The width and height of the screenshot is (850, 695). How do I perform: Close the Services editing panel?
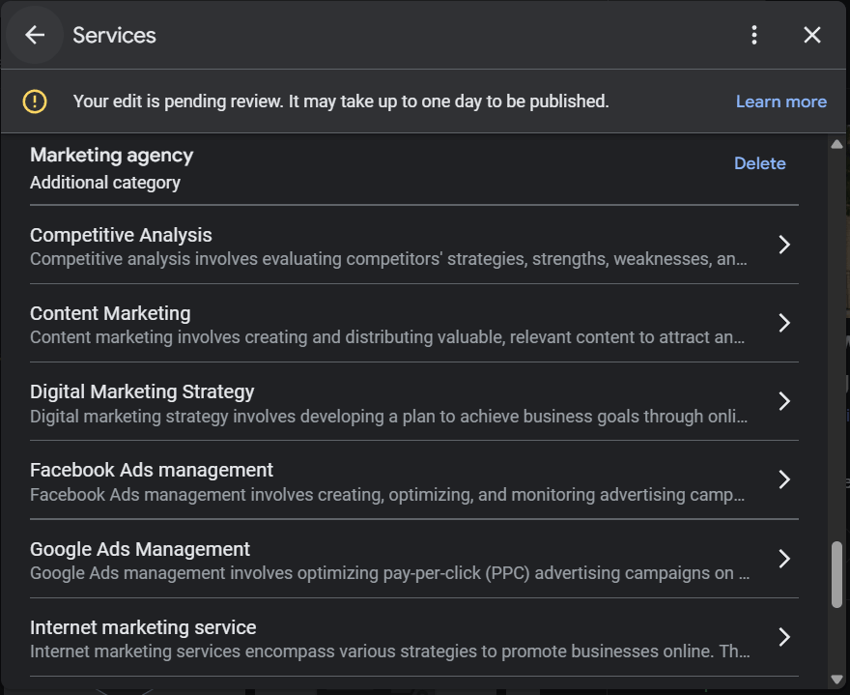click(812, 35)
